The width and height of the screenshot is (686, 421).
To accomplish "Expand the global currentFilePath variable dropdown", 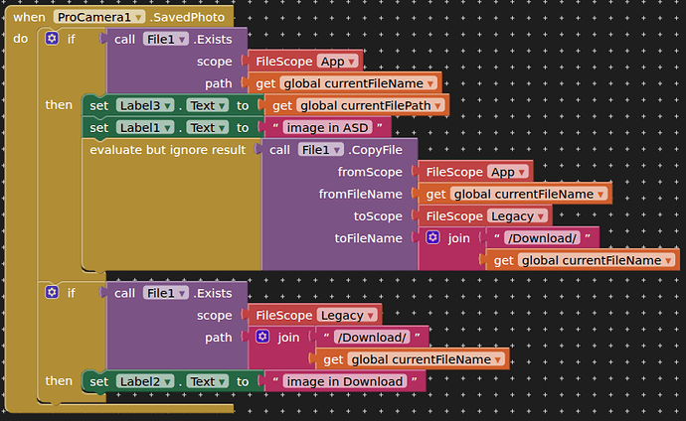I will pos(366,105).
